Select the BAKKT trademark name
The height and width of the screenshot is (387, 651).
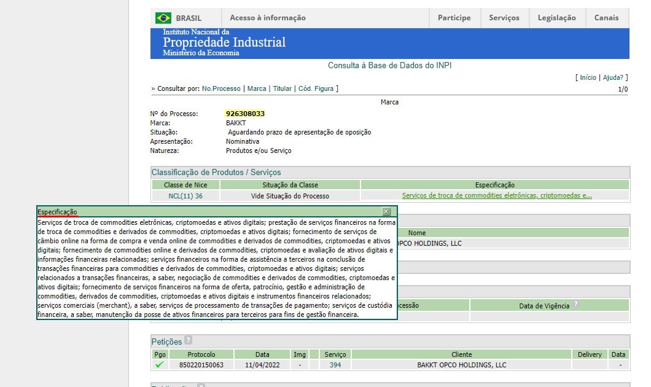[x=236, y=123]
